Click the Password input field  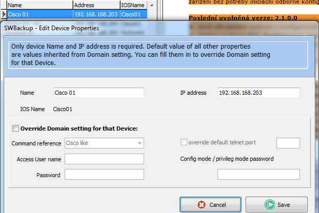(104, 175)
